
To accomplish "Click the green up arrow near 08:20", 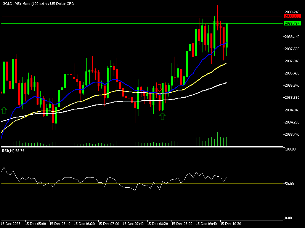I will (162, 116).
